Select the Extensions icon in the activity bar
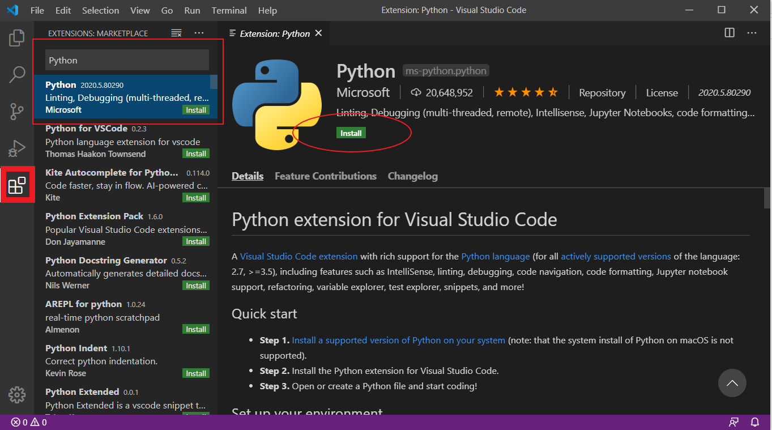772x430 pixels. (16, 184)
